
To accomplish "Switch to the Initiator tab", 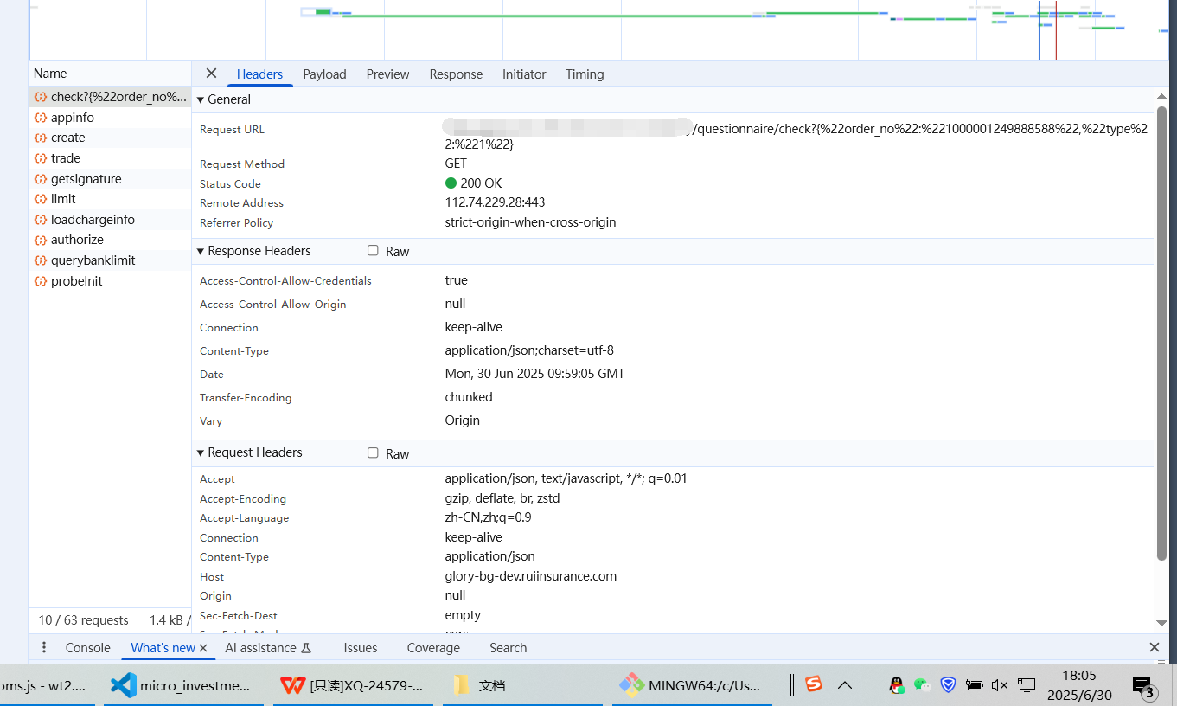I will click(524, 74).
